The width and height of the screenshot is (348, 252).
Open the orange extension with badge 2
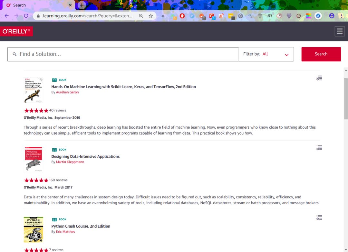[202, 16]
